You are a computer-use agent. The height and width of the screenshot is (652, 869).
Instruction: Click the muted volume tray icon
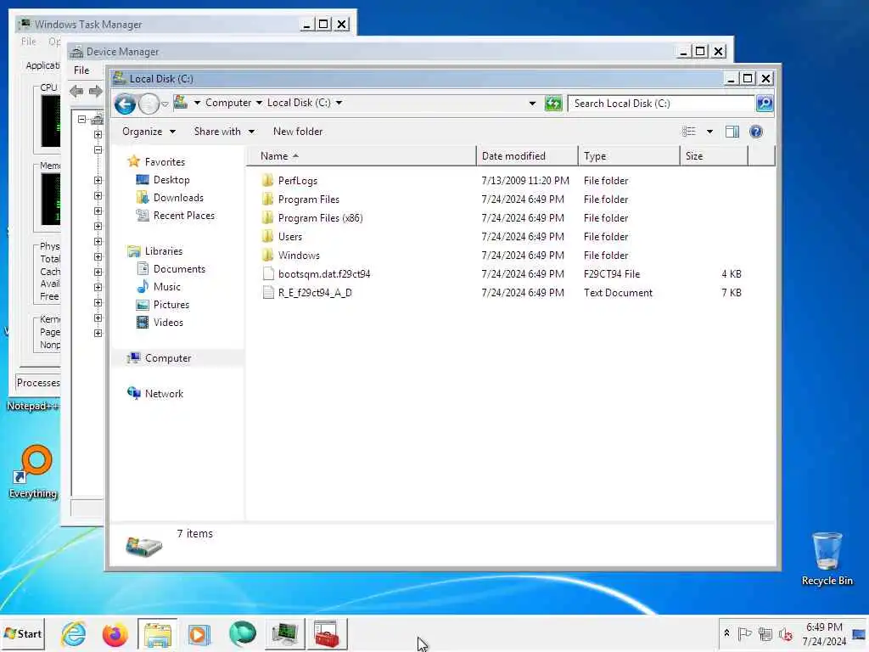[785, 633]
